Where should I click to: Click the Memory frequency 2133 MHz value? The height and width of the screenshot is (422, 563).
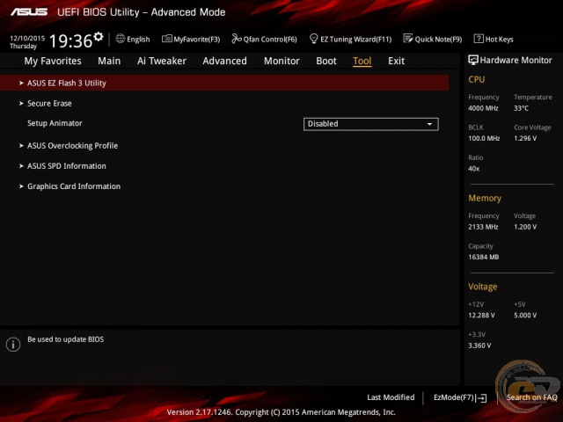(483, 227)
